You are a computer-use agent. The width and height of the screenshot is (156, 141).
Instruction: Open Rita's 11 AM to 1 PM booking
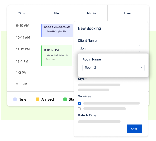pyautogui.click(x=57, y=56)
